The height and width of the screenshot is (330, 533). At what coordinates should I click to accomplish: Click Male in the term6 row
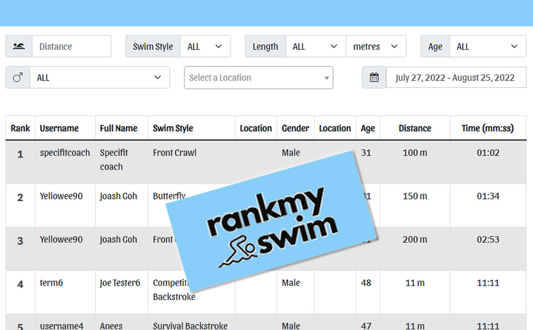[291, 283]
